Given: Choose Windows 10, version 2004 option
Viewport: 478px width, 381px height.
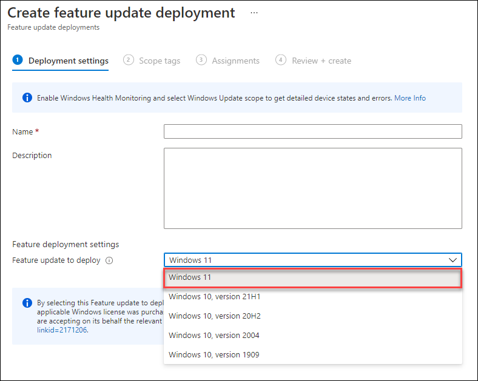Looking at the screenshot, I should click(x=313, y=336).
